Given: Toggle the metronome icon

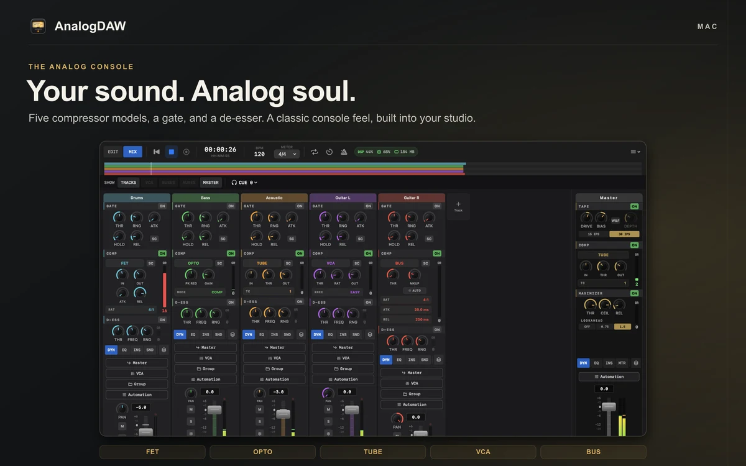Looking at the screenshot, I should pyautogui.click(x=344, y=152).
